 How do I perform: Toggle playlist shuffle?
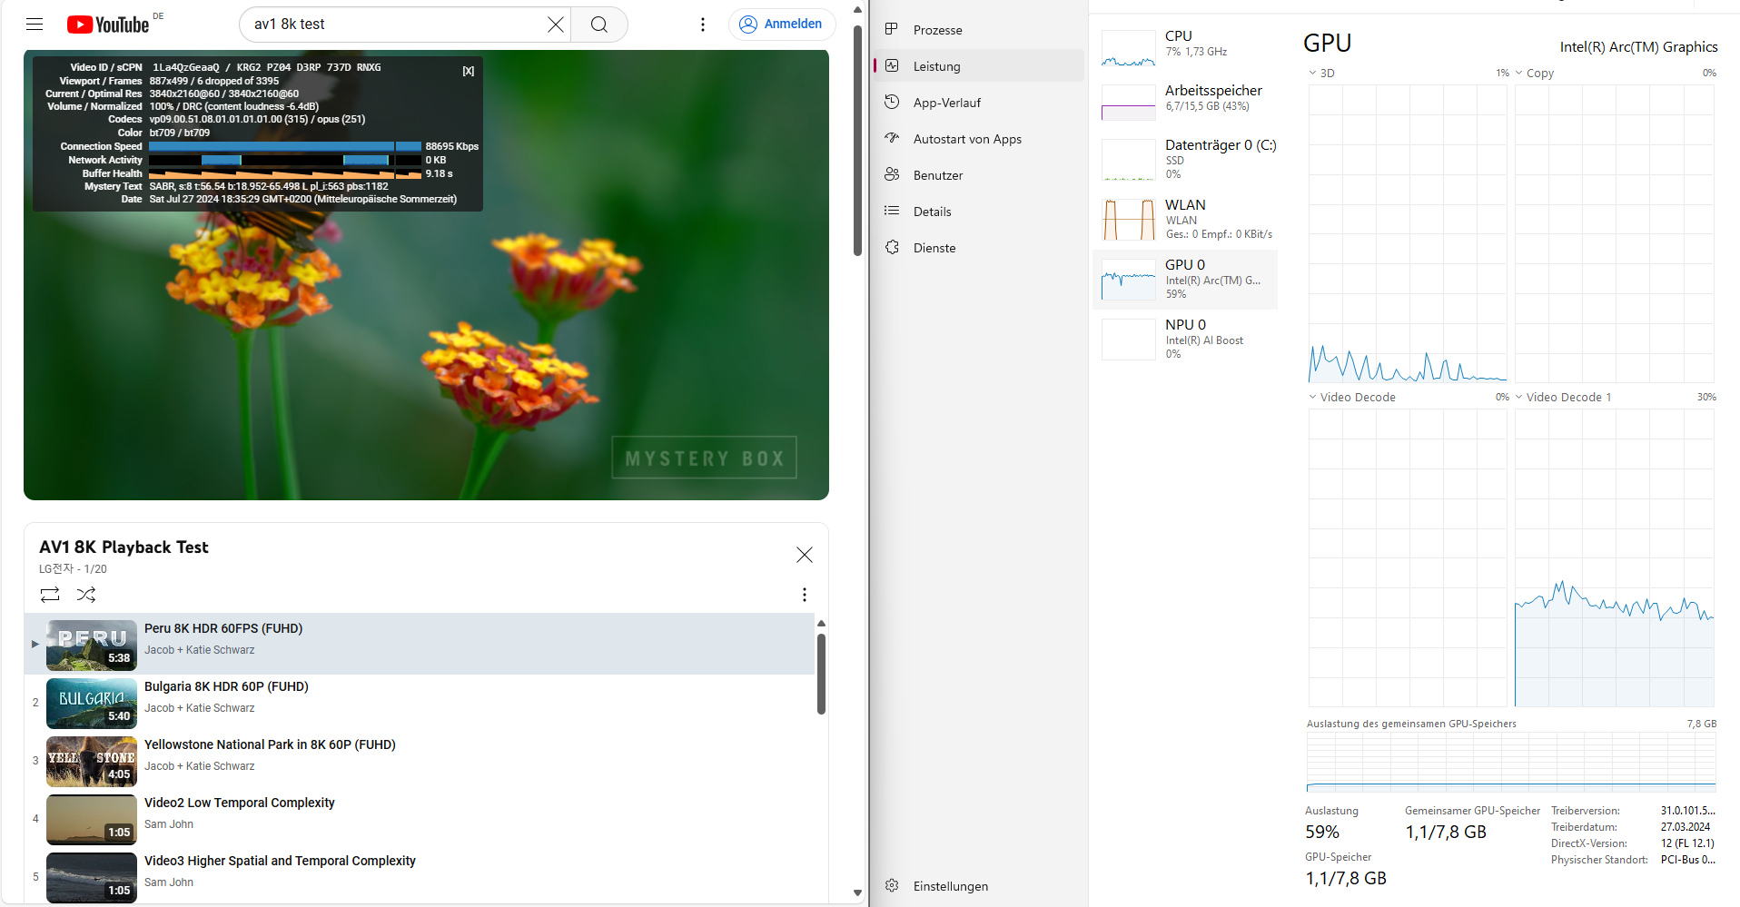[x=86, y=595]
